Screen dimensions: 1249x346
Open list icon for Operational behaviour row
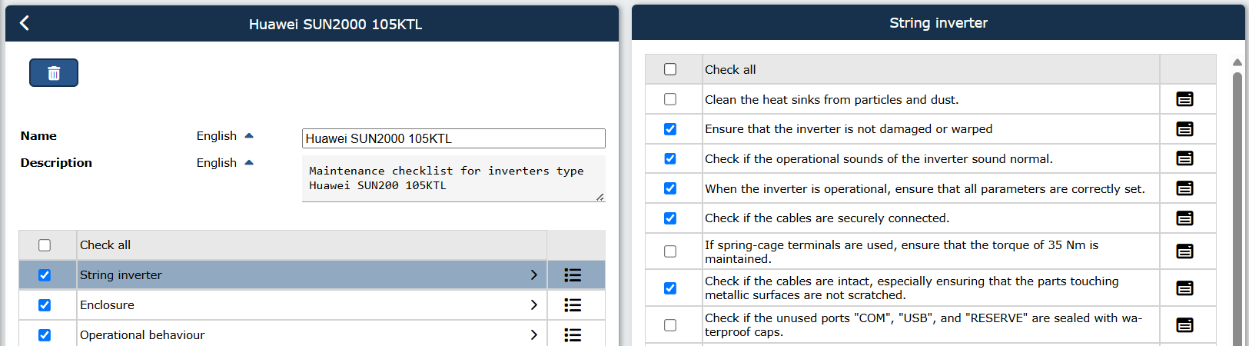point(573,335)
